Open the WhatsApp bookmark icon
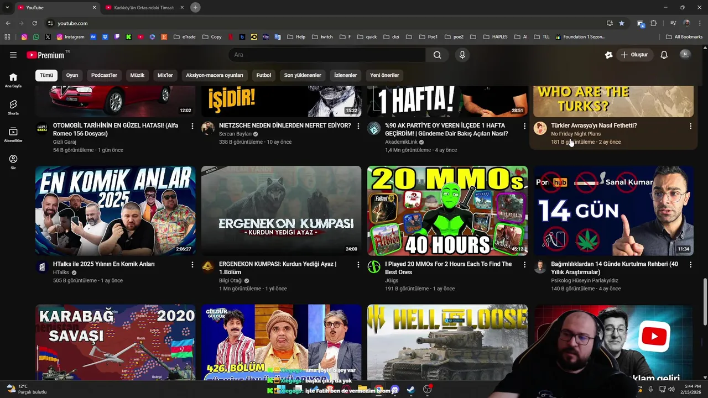The height and width of the screenshot is (398, 708). point(36,37)
